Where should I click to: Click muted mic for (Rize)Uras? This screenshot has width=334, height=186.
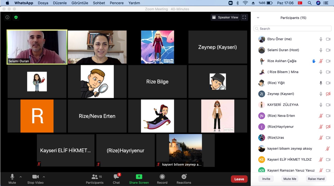click(x=321, y=138)
